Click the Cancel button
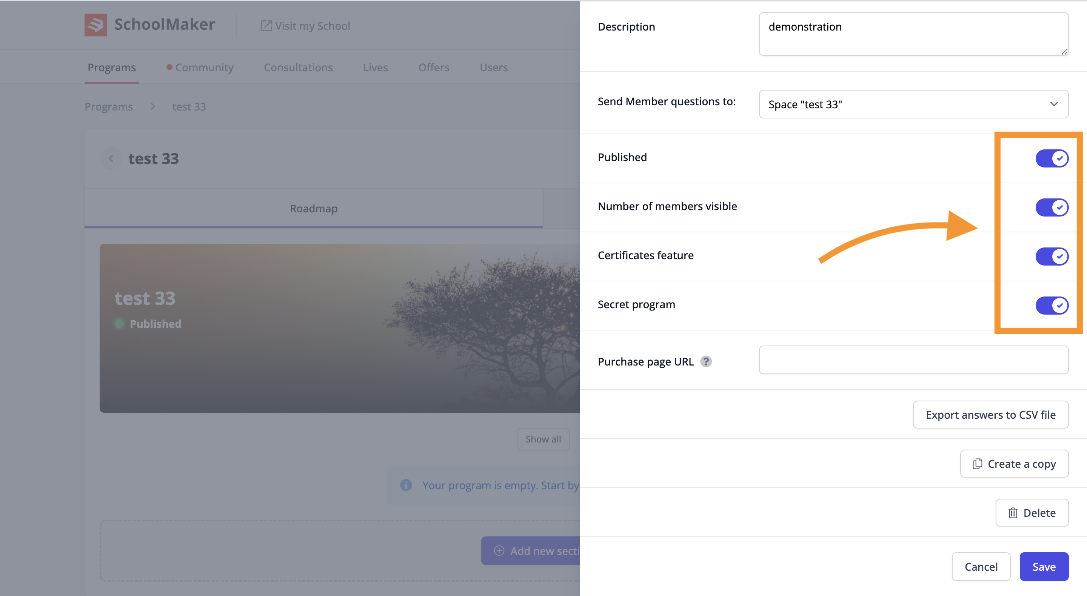This screenshot has height=596, width=1087. pos(981,567)
